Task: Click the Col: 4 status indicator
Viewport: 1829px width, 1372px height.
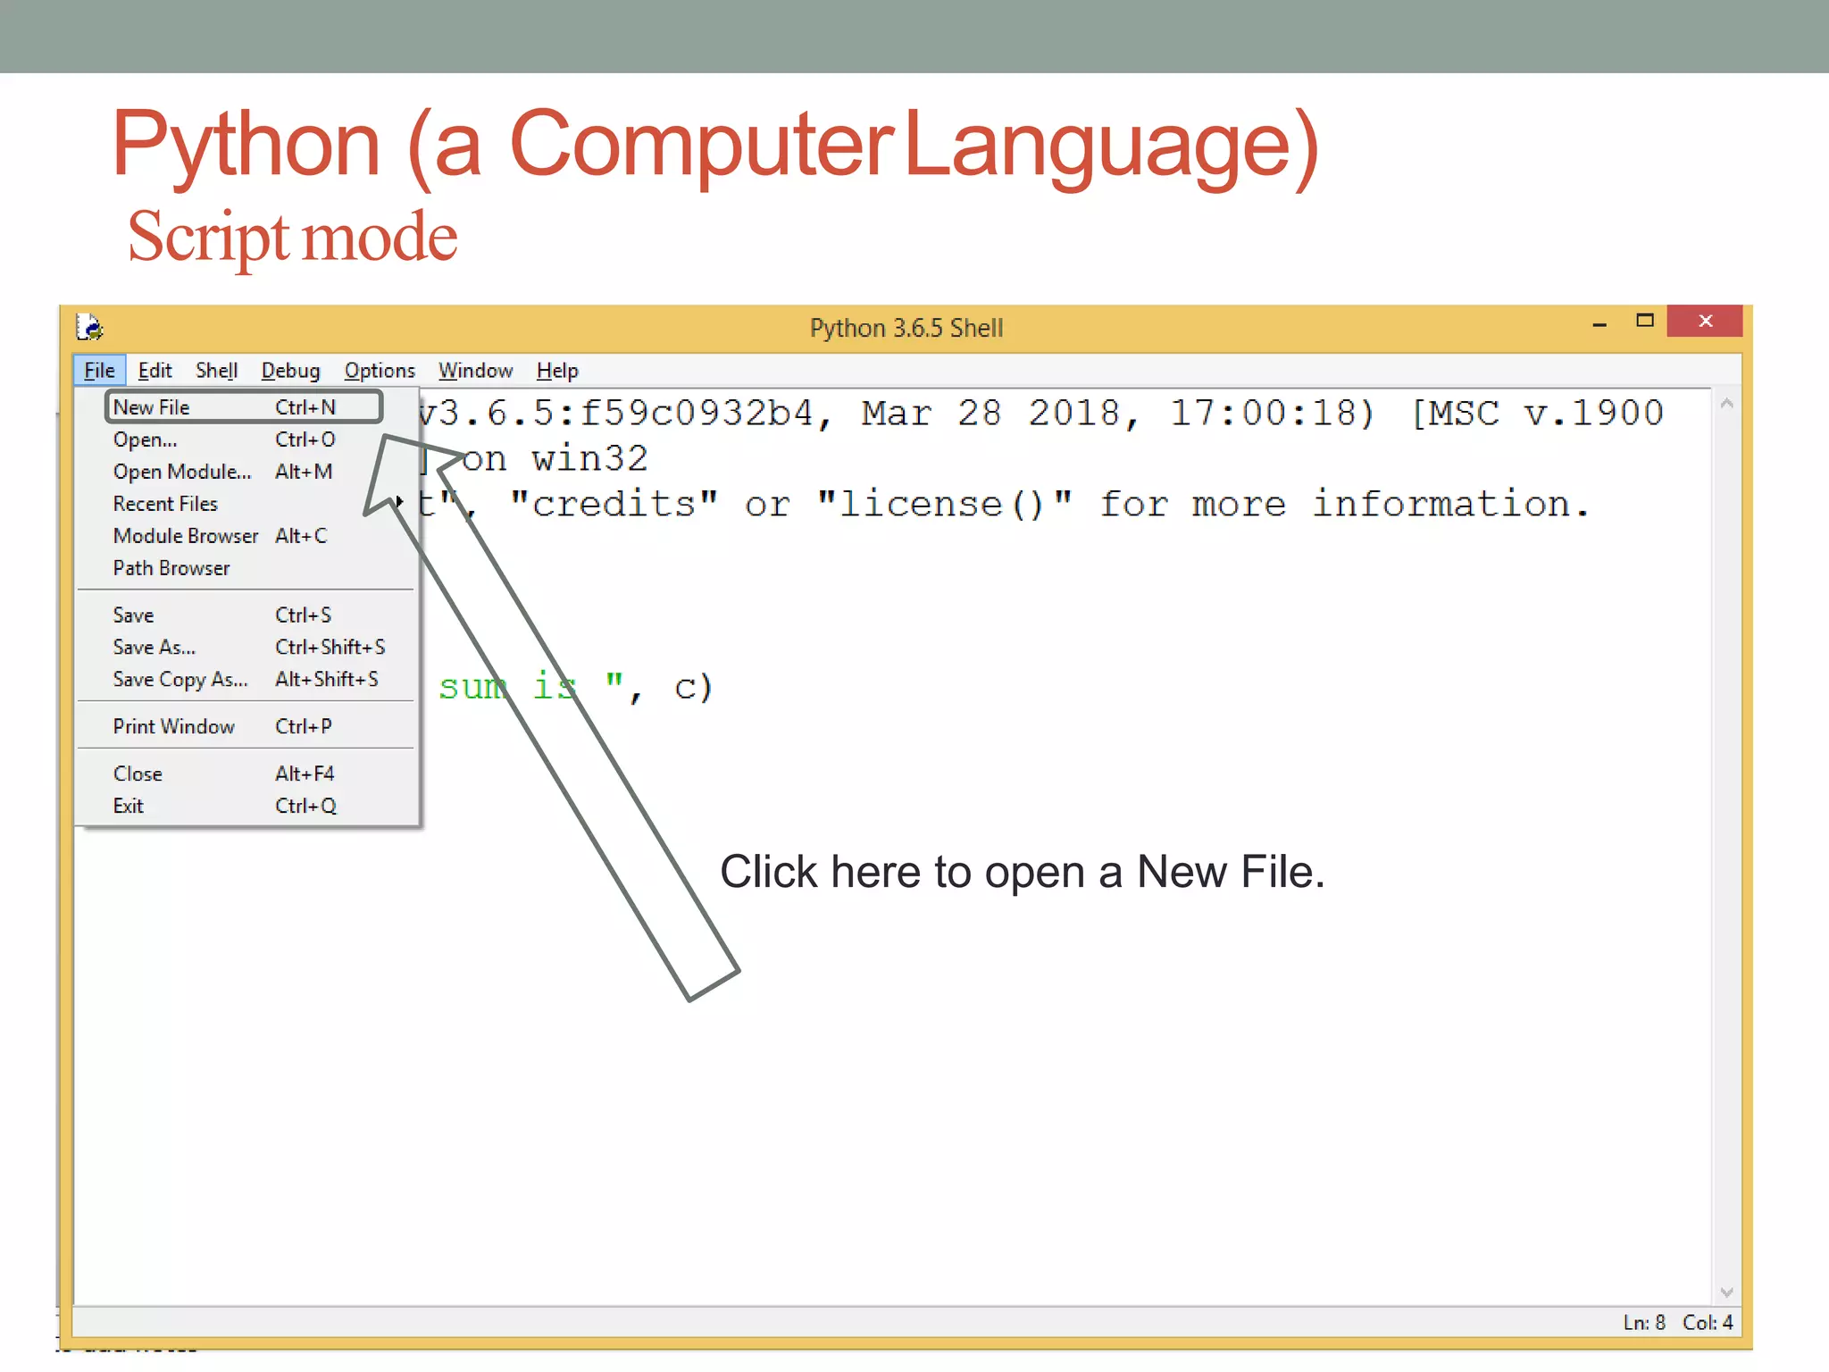Action: pyautogui.click(x=1708, y=1322)
